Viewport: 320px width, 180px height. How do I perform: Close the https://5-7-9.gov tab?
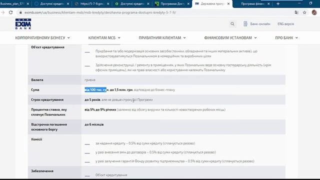(x=108, y=3)
